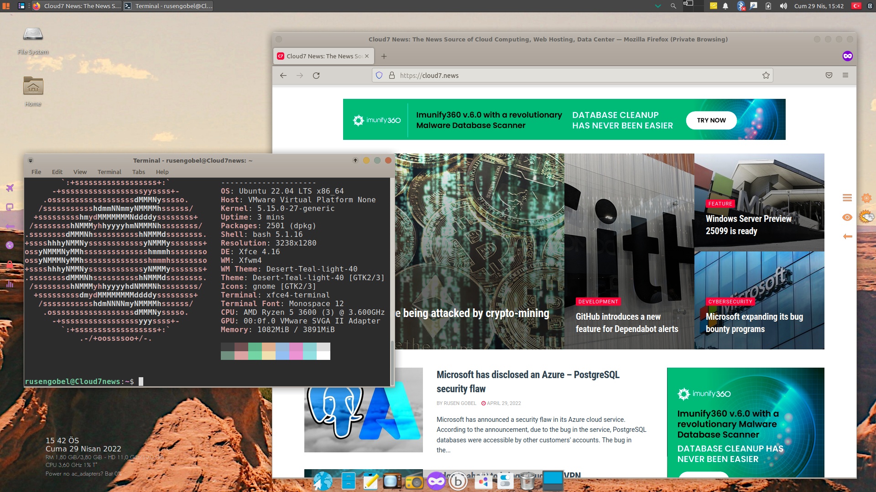876x492 pixels.
Task: Open the applications menu icon in top panel
Action: point(6,6)
